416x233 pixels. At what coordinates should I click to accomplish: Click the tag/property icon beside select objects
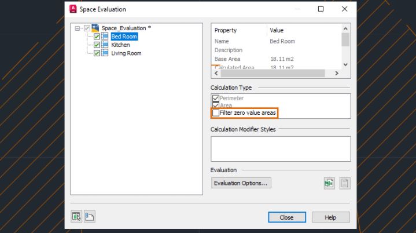[90, 217]
